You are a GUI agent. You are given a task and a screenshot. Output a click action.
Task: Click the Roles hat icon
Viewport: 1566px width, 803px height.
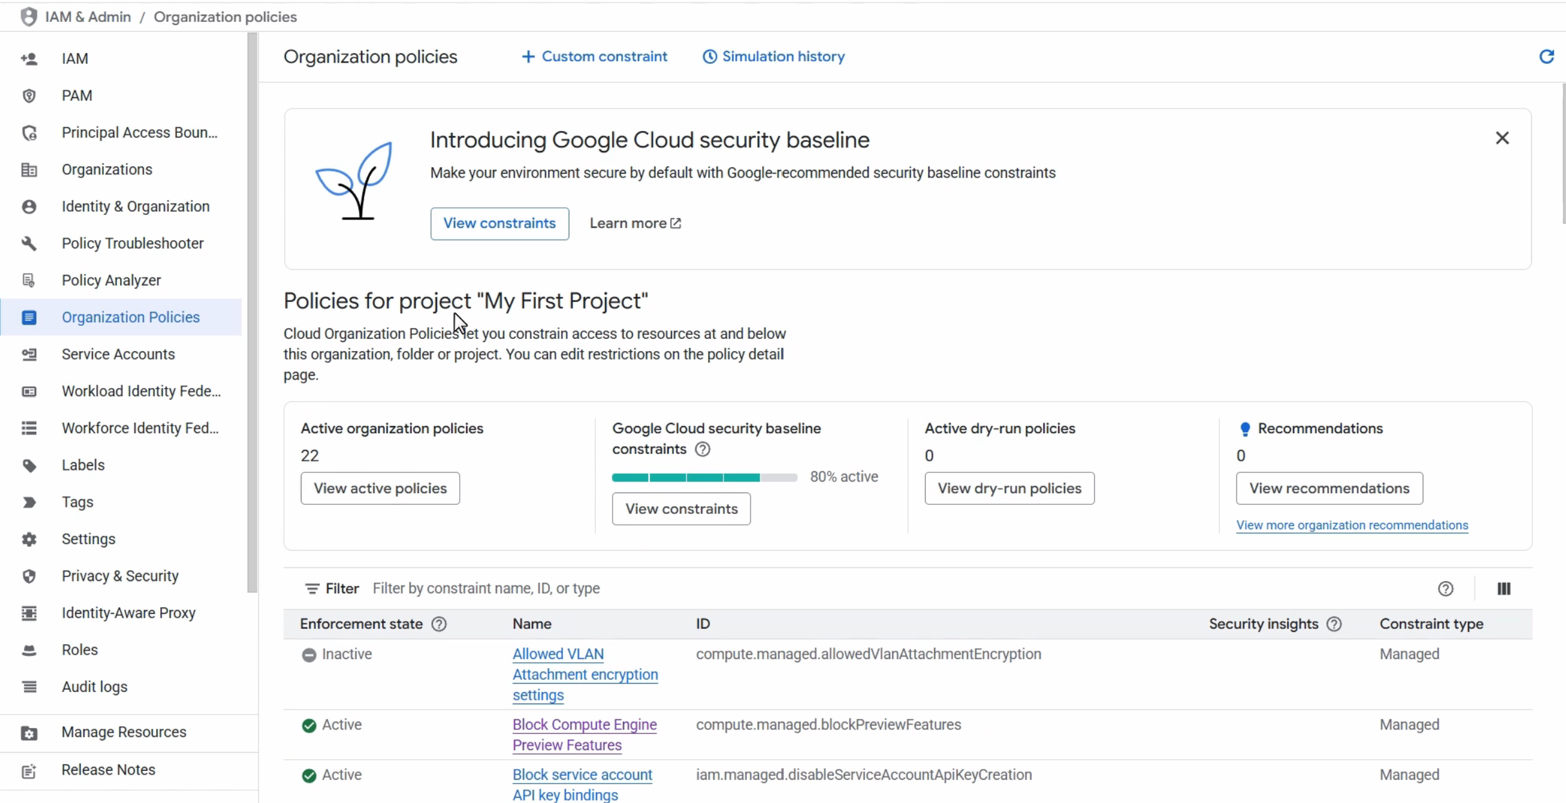tap(29, 650)
